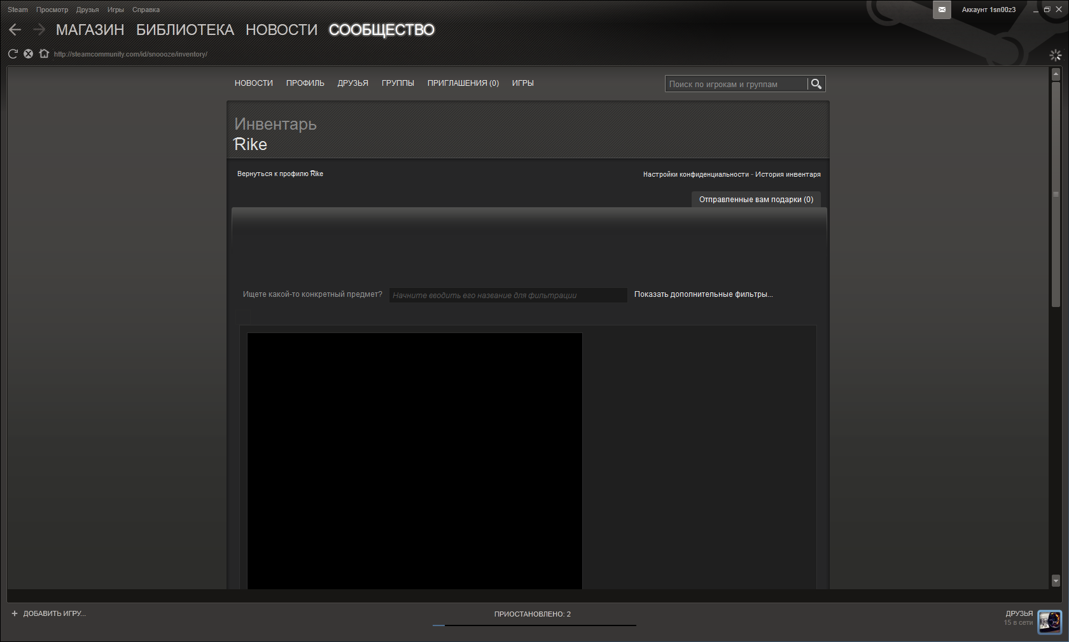Click the item name filter field
The height and width of the screenshot is (642, 1069).
[508, 295]
